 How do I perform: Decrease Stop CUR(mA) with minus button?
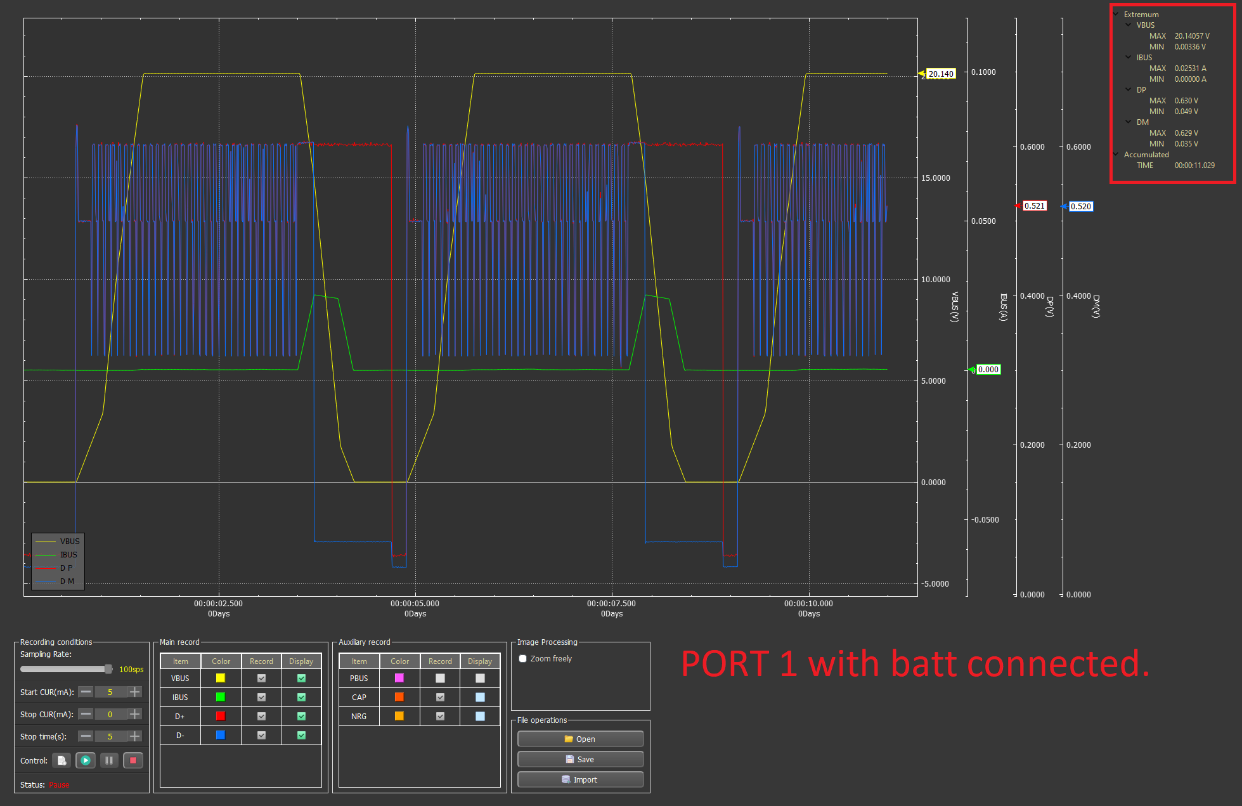(x=86, y=714)
